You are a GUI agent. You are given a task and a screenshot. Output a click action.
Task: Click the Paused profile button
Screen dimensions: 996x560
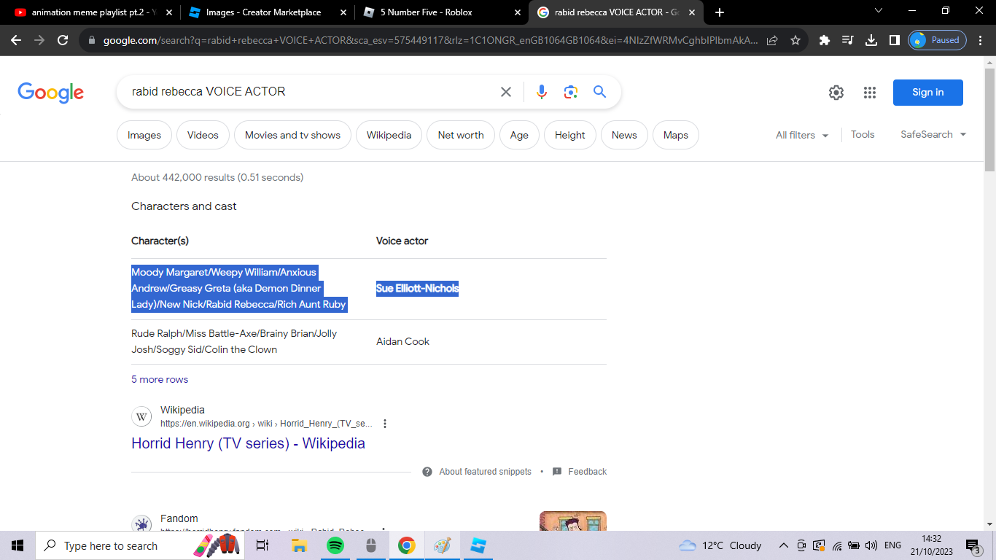click(937, 41)
